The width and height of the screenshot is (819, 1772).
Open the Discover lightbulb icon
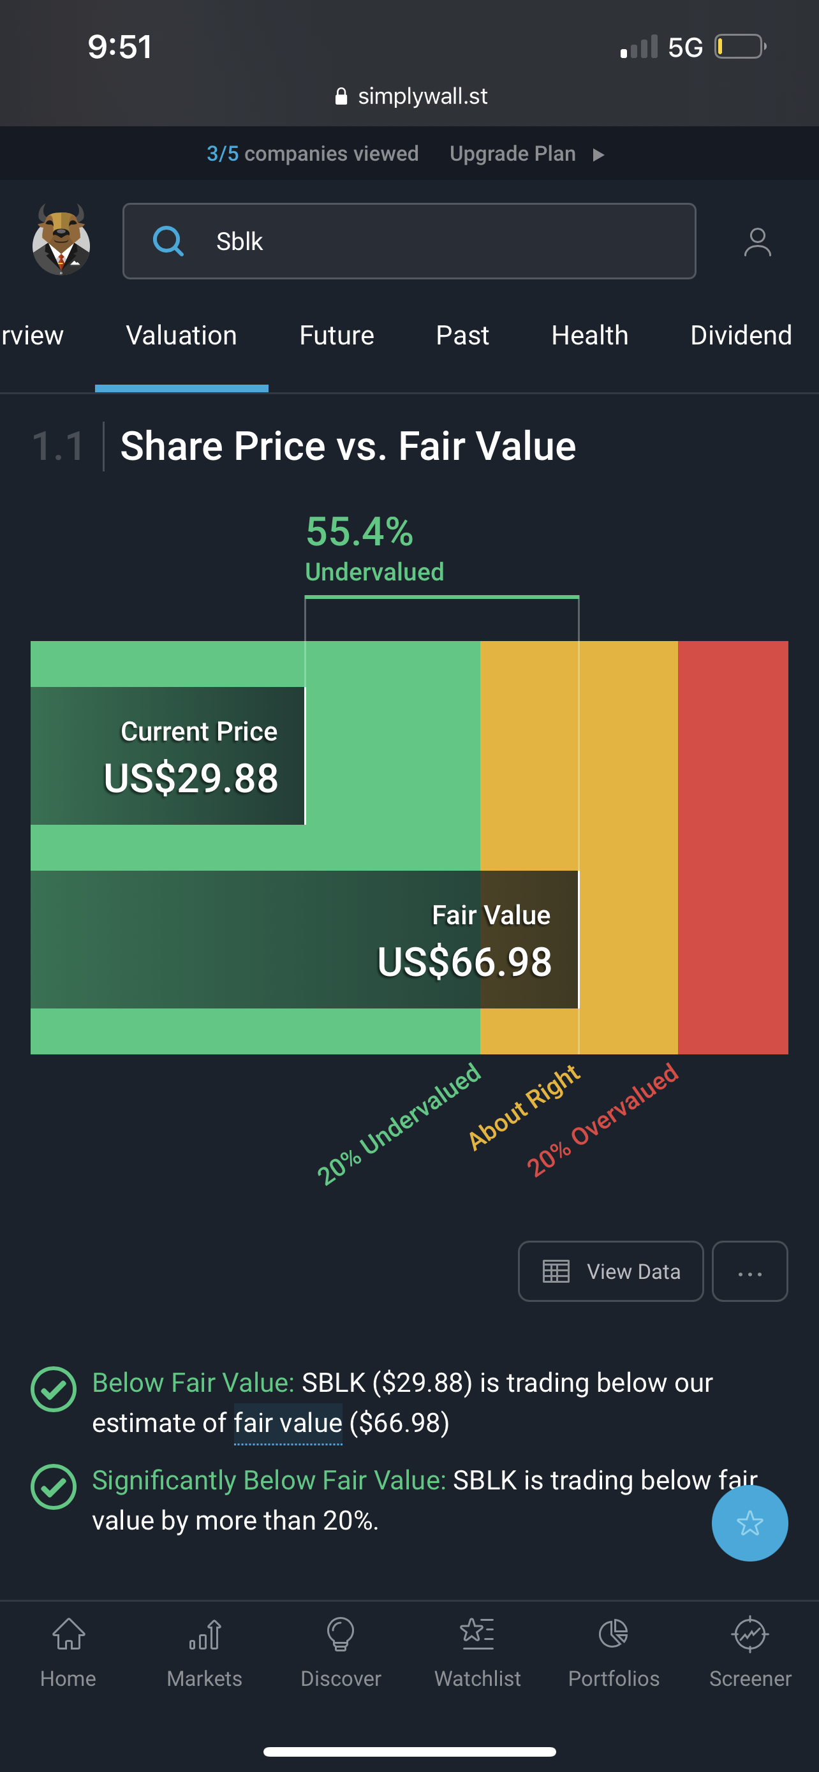pyautogui.click(x=341, y=1634)
